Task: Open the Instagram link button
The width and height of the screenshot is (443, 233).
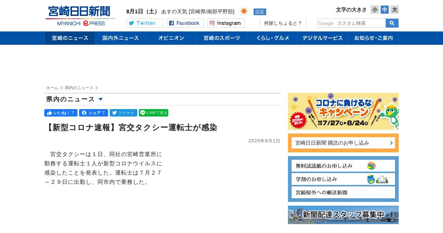Action: 226,23
